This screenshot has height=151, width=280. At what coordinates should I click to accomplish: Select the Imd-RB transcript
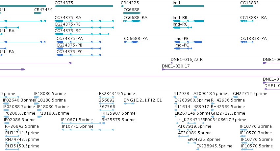click(x=188, y=21)
